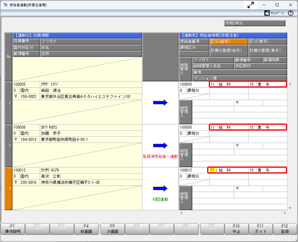Click 課税分 field for recipient 100005
The height and width of the screenshot is (242, 298).
coord(194,91)
